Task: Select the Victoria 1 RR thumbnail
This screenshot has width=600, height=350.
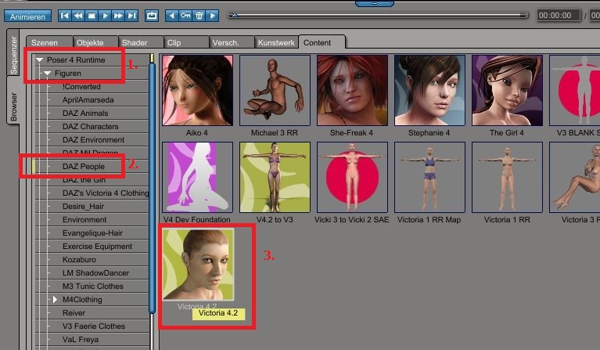Action: (507, 177)
